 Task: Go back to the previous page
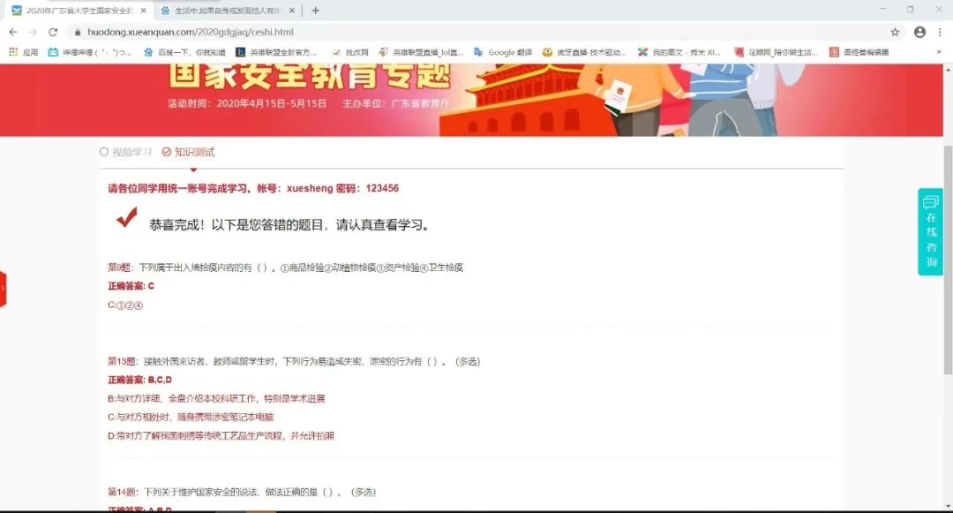[13, 32]
